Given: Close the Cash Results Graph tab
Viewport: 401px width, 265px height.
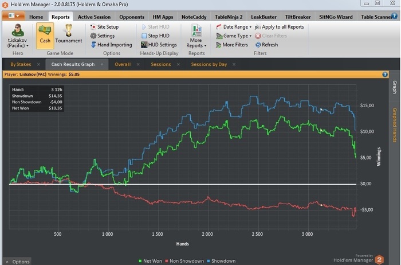Looking at the screenshot, I should (x=102, y=64).
